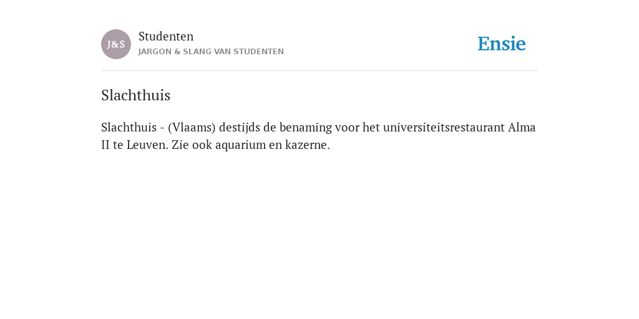Click the horizontal divider under header
The width and height of the screenshot is (639, 319).
click(x=319, y=71)
